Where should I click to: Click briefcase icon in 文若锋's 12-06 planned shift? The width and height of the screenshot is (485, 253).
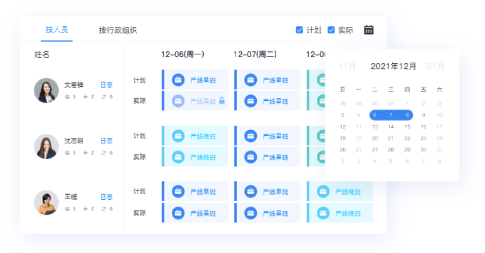178,80
